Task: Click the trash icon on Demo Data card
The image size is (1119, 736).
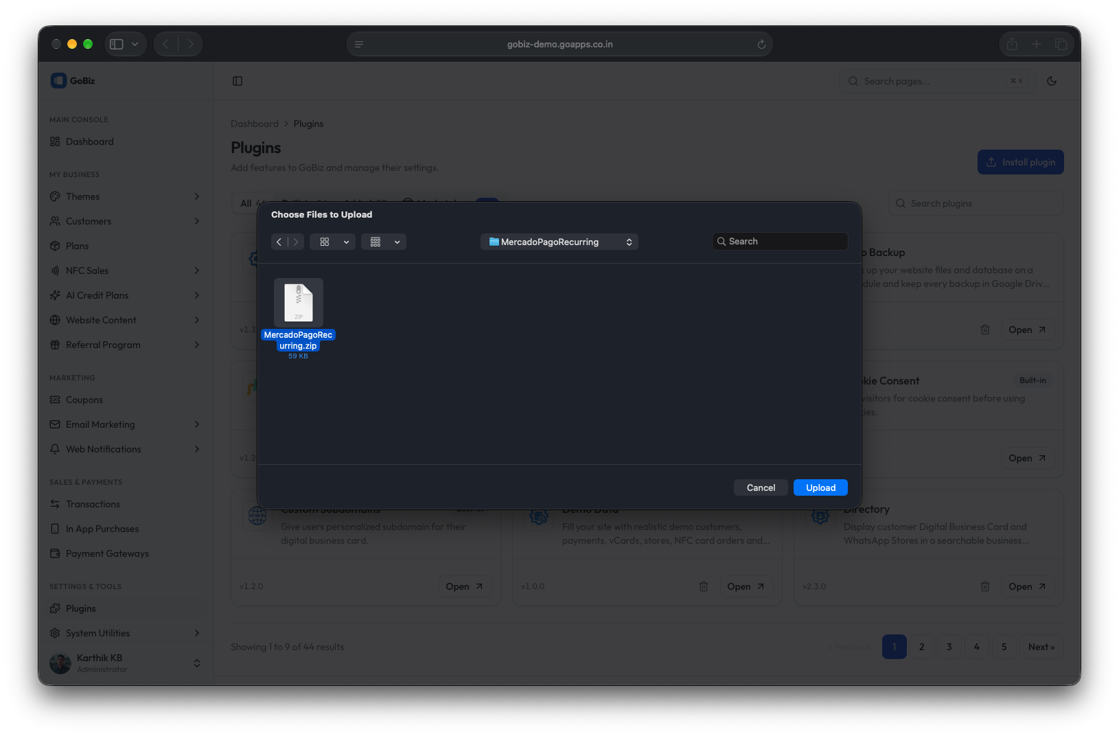Action: (704, 586)
